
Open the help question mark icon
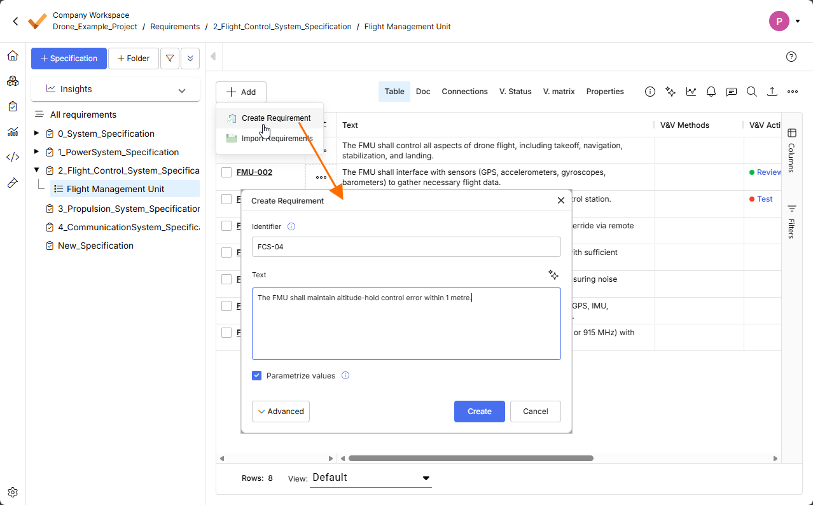tap(791, 57)
